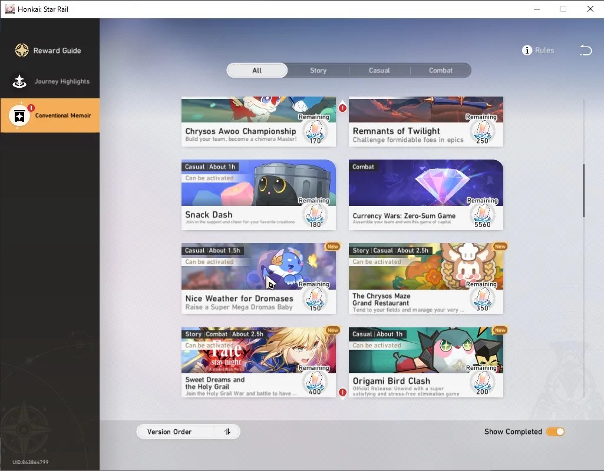Viewport: 604px width, 471px height.
Task: Switch to the Casual tab
Action: pyautogui.click(x=379, y=71)
